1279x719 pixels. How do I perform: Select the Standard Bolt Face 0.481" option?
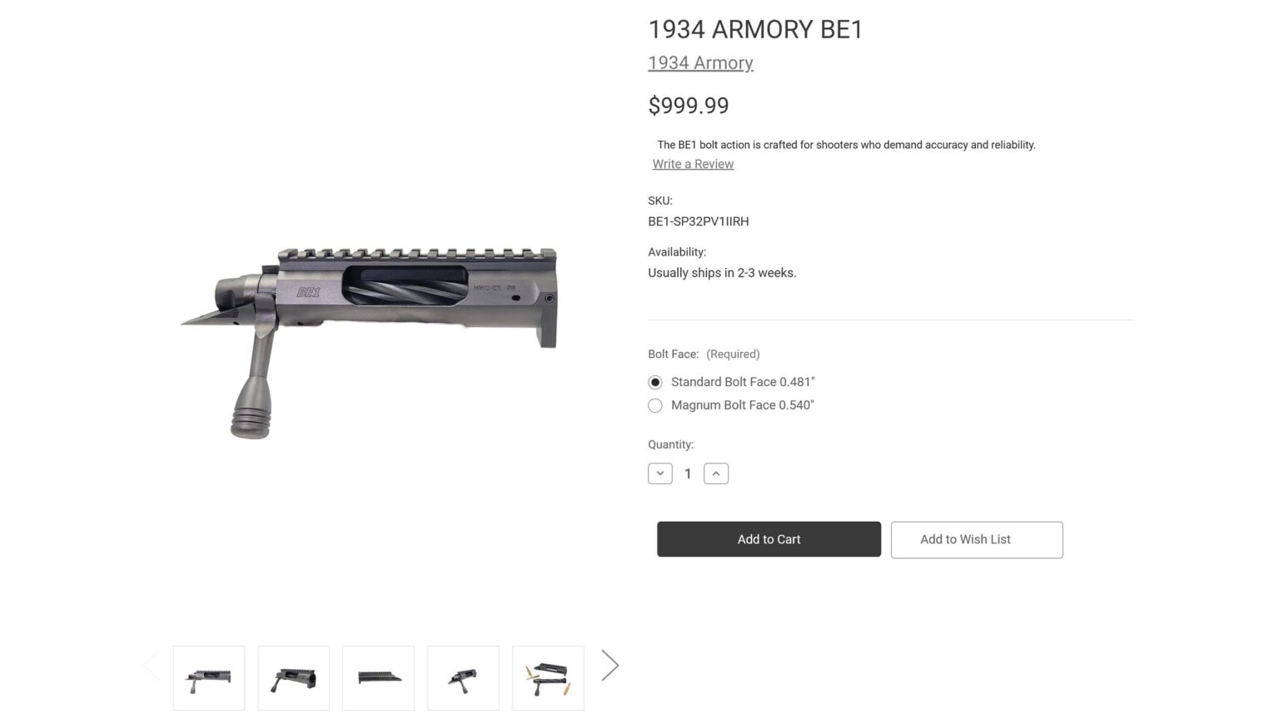coord(655,381)
